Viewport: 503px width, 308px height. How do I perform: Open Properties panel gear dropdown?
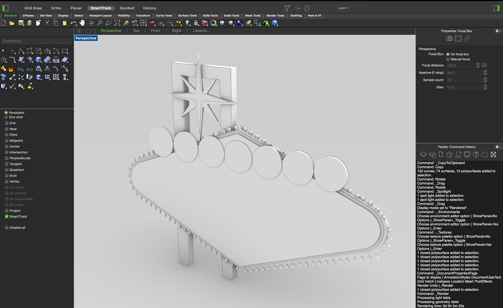pyautogui.click(x=498, y=31)
